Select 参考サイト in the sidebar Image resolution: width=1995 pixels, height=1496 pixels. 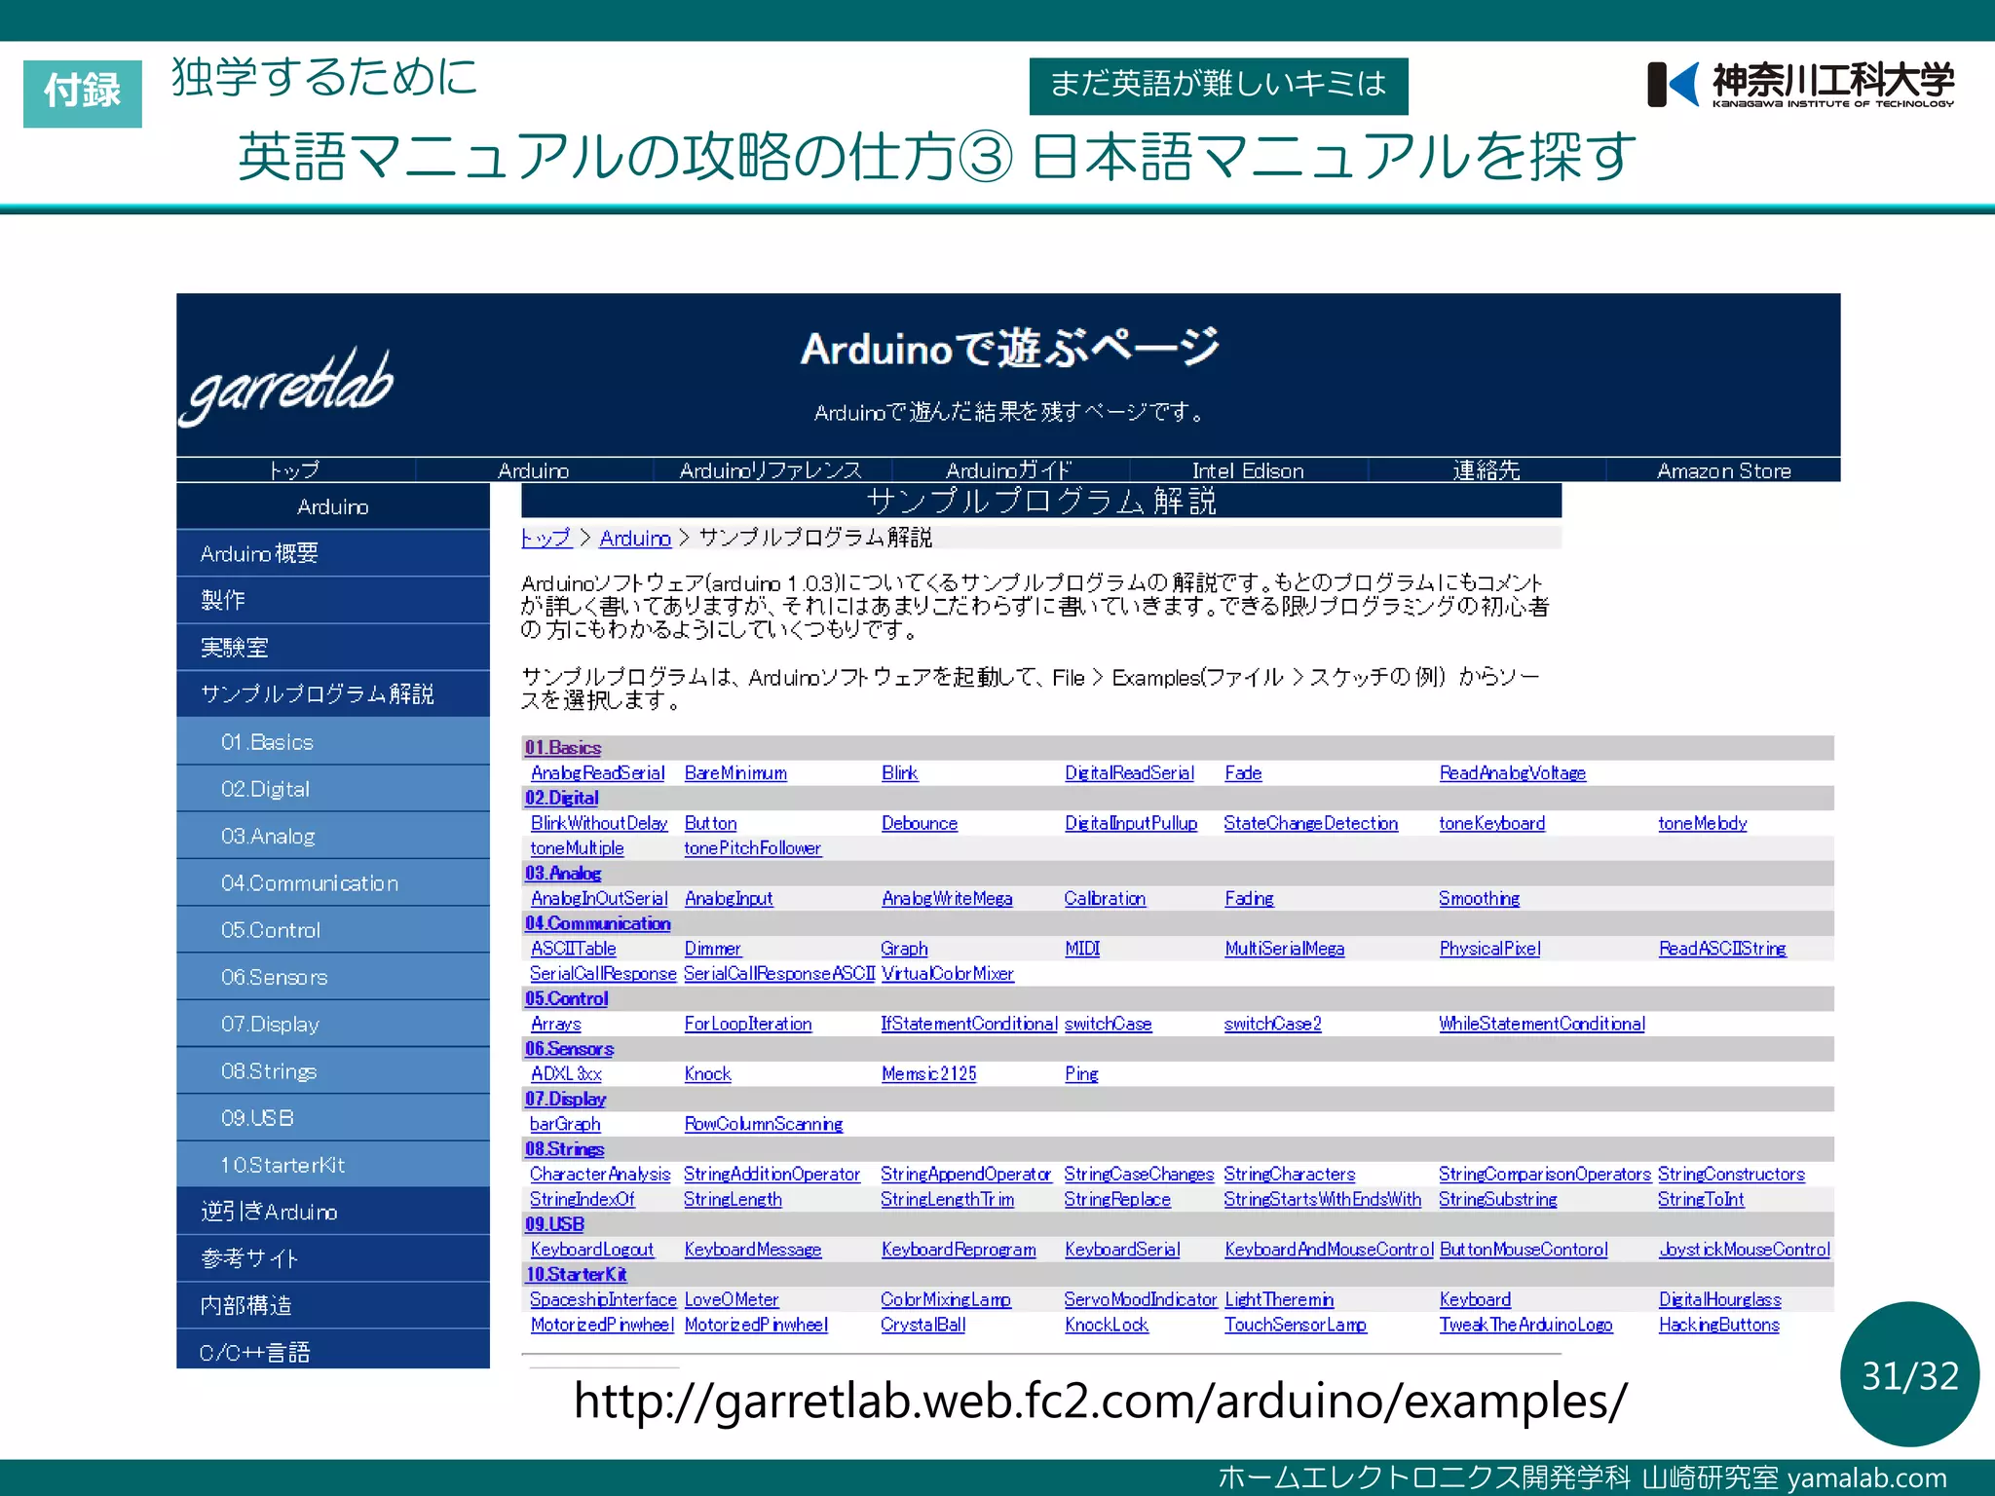333,1258
